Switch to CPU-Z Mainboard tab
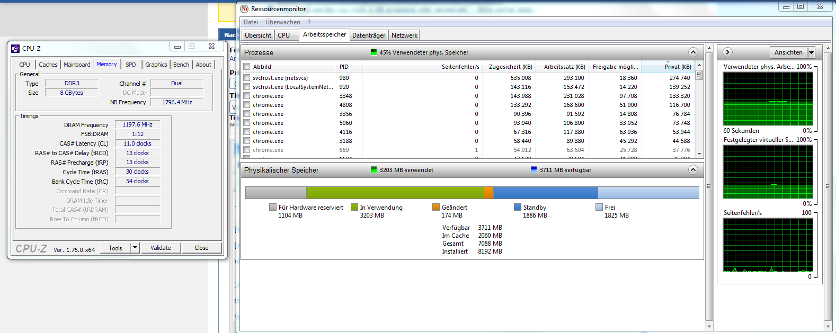This screenshot has width=836, height=333. [x=77, y=65]
